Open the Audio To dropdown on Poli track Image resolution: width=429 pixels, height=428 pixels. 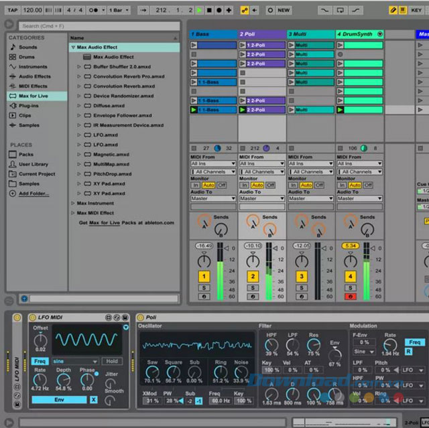tap(261, 198)
